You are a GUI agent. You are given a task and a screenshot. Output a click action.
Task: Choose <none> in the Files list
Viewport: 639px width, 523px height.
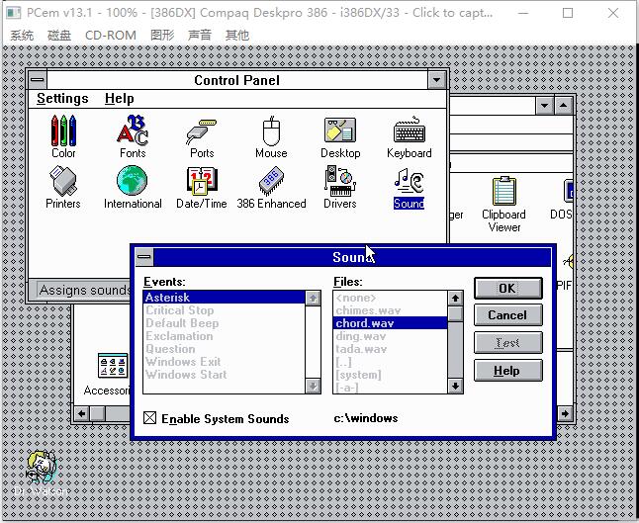[390, 298]
